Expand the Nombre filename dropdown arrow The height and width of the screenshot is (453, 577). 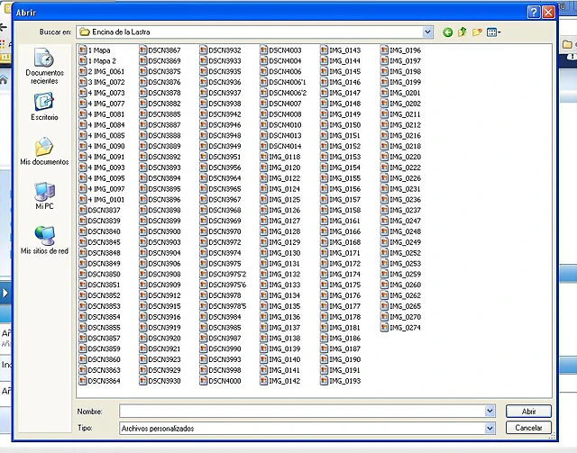490,411
